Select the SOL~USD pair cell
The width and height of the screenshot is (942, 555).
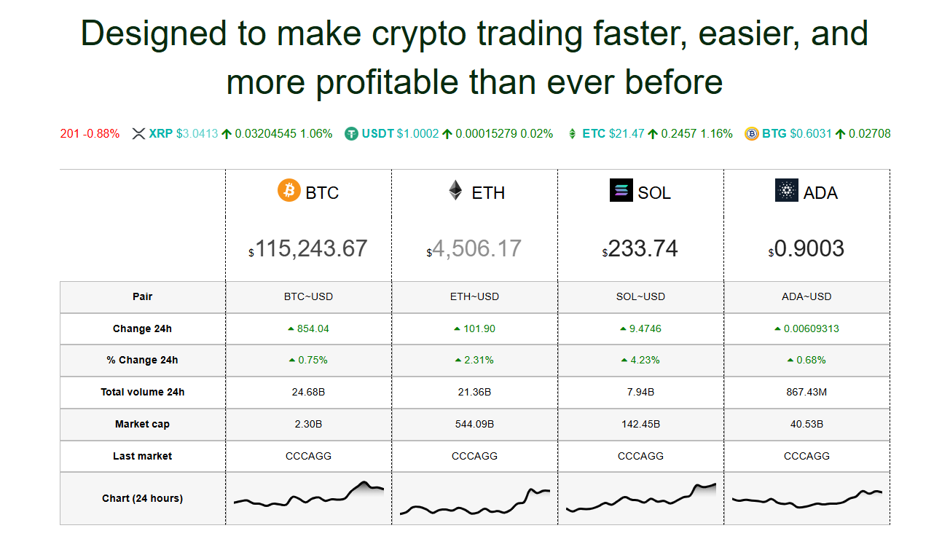point(640,297)
